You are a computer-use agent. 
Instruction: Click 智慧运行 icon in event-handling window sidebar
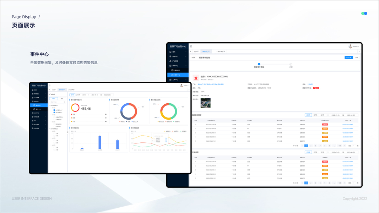(x=170, y=56)
